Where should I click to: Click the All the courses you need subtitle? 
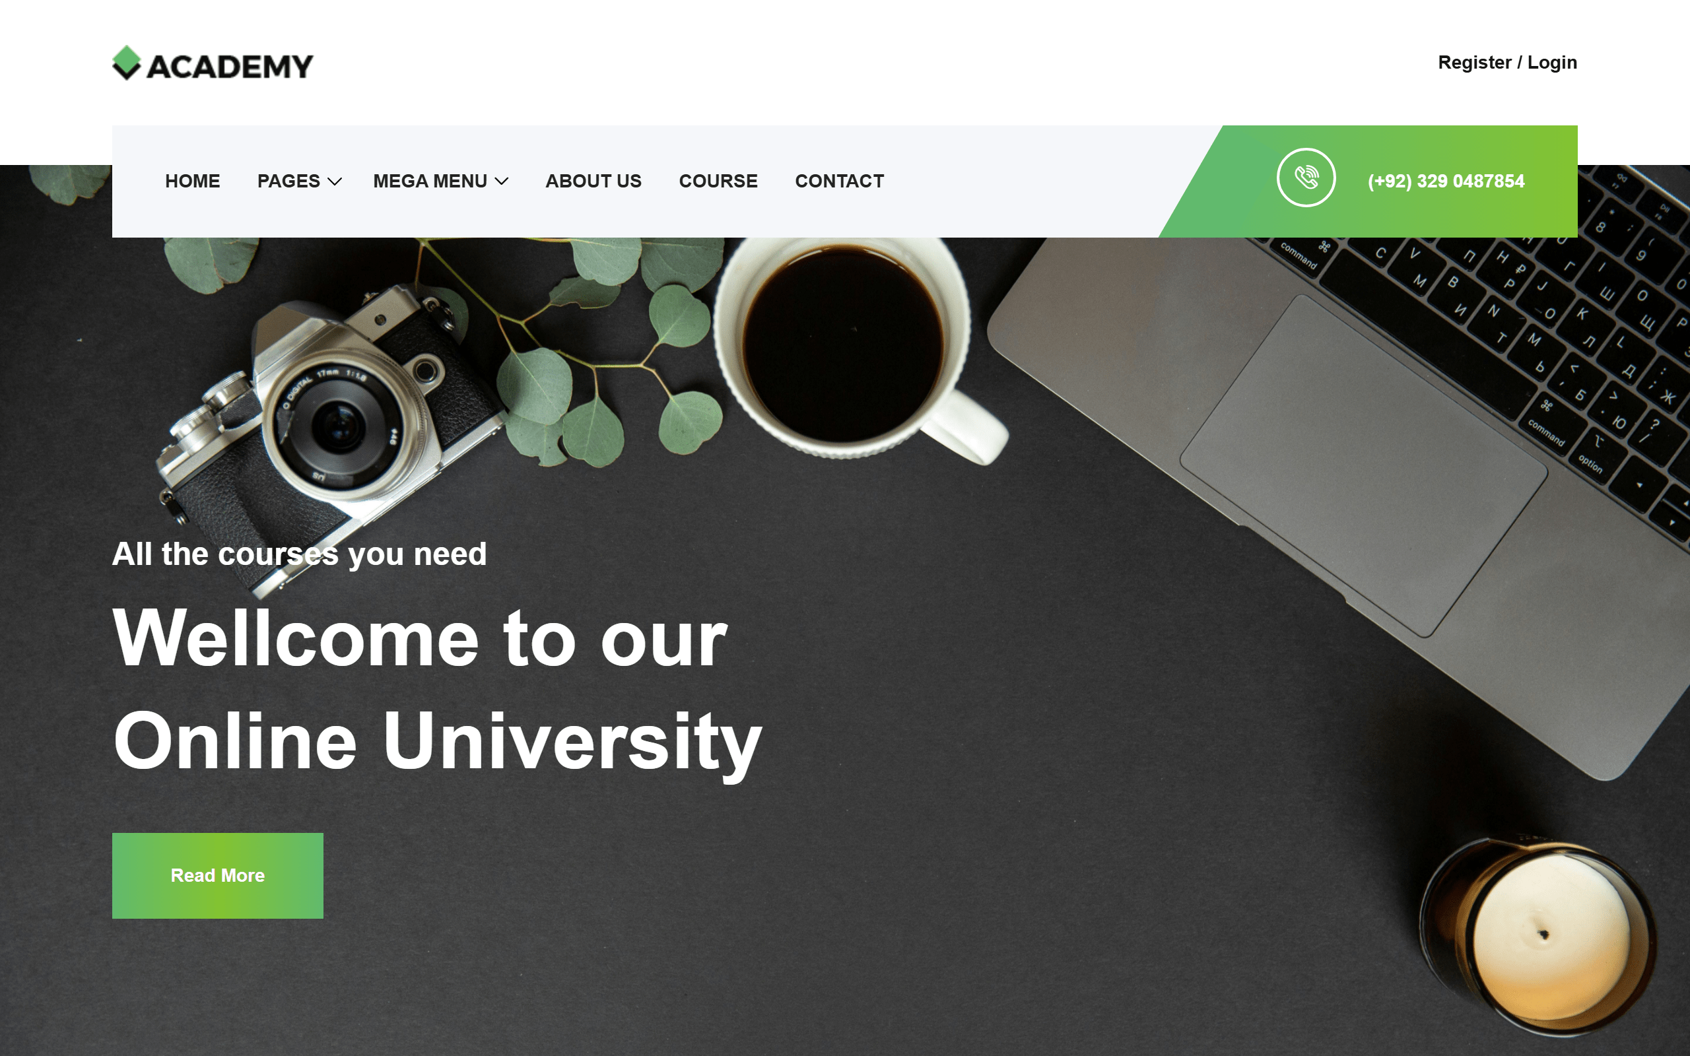coord(300,554)
